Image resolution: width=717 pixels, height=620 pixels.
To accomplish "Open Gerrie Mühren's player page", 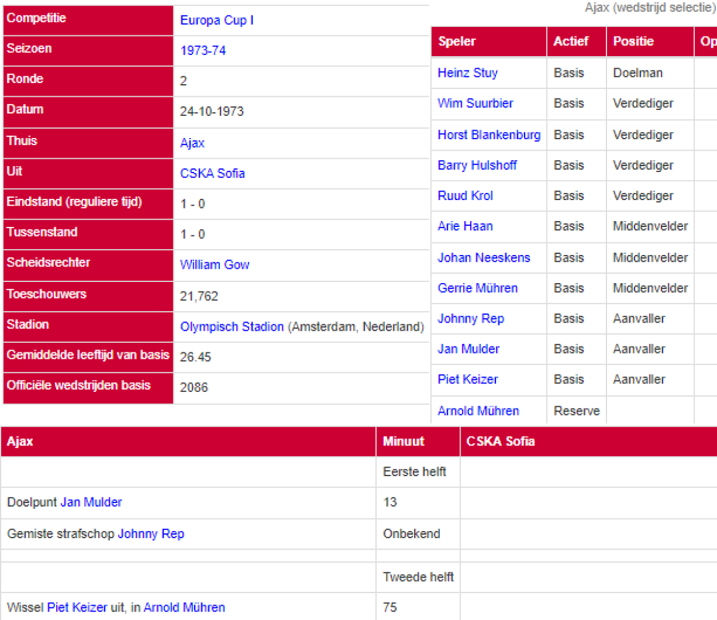I will click(x=477, y=288).
